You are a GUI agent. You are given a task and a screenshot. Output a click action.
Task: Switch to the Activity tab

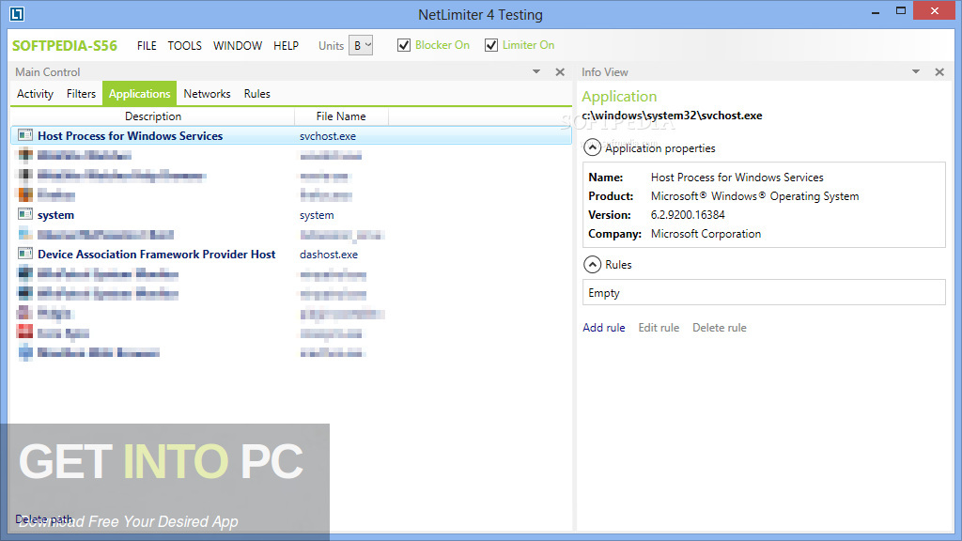[35, 93]
